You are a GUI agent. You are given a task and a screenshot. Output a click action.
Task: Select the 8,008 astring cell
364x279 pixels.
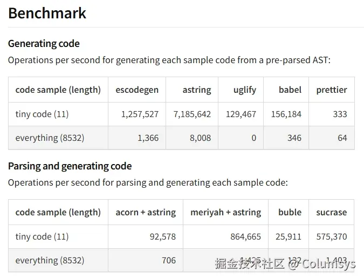point(200,138)
